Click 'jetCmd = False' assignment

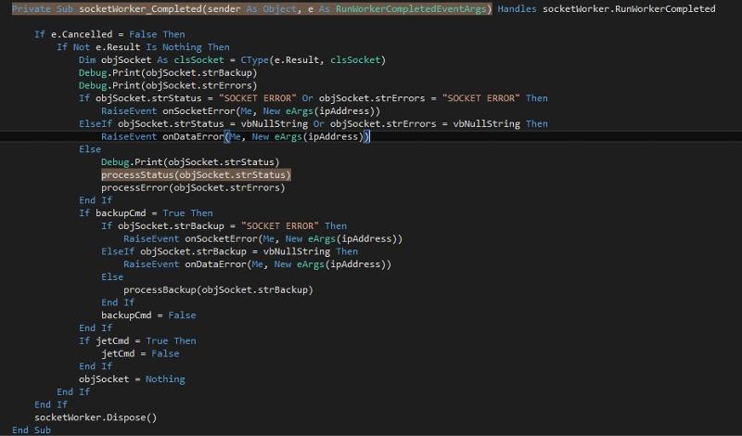[x=140, y=353]
